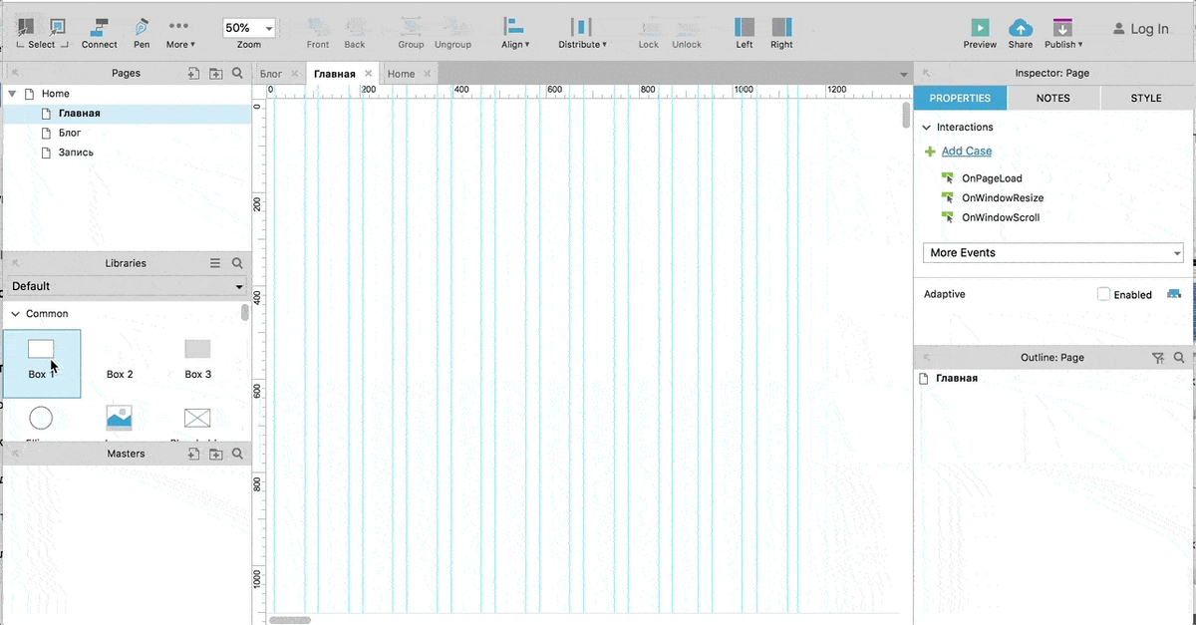
Task: Open the Libraries panel options menu icon
Action: (214, 263)
